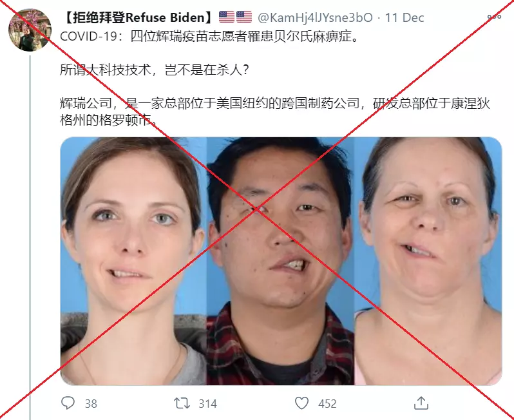The image size is (514, 420).
Task: View the left woman's photo panel
Action: [x=134, y=261]
